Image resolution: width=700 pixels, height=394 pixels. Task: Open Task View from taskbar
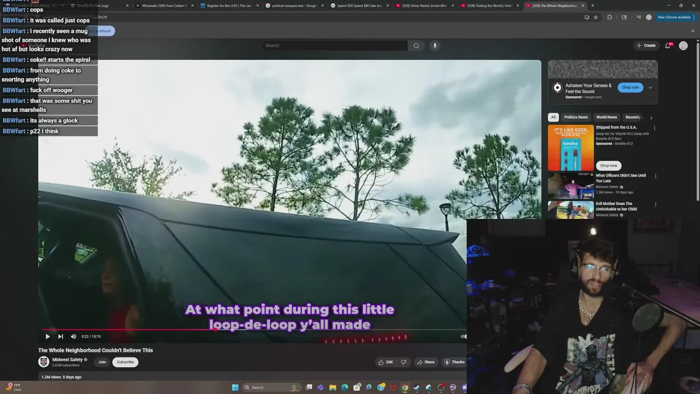(x=309, y=387)
